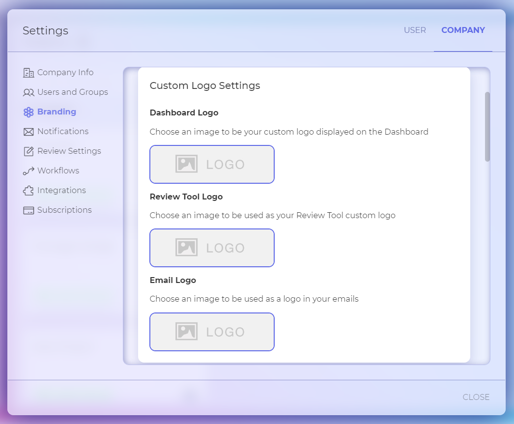
Task: Click the Review Tool custom logo description
Action: coord(273,215)
